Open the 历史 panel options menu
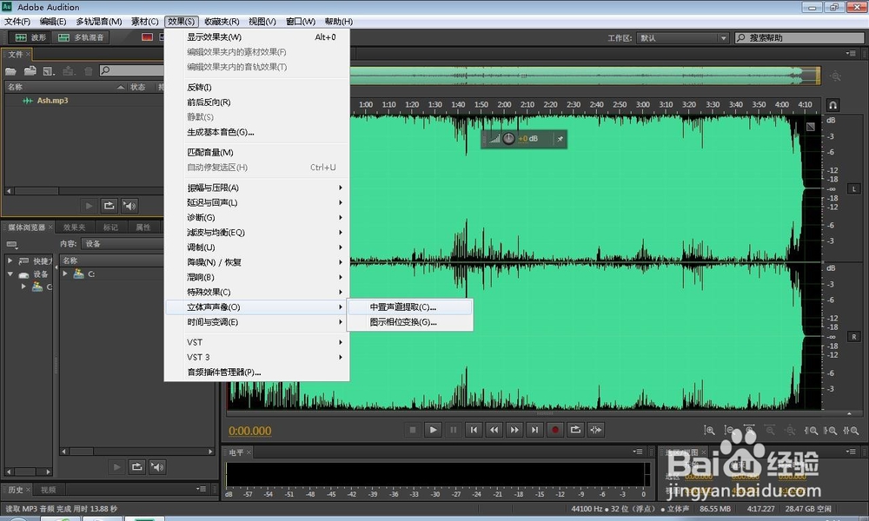The image size is (869, 521). (202, 489)
